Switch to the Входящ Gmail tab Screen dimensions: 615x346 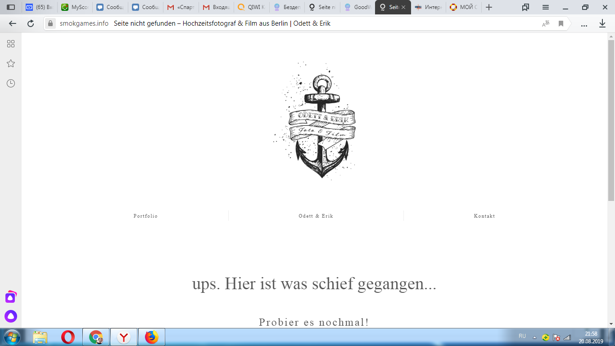[x=216, y=7]
